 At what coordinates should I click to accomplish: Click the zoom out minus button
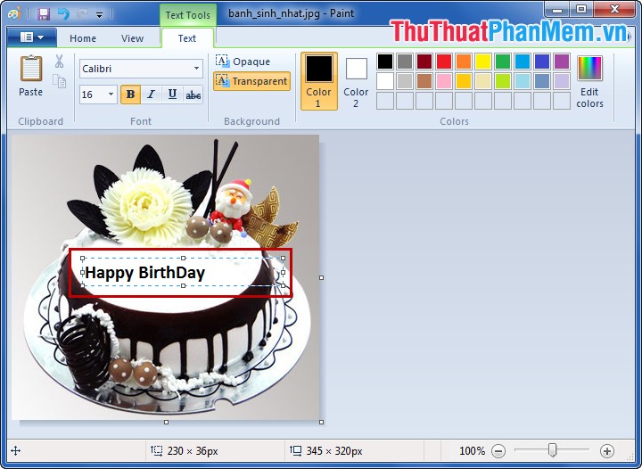coord(498,451)
